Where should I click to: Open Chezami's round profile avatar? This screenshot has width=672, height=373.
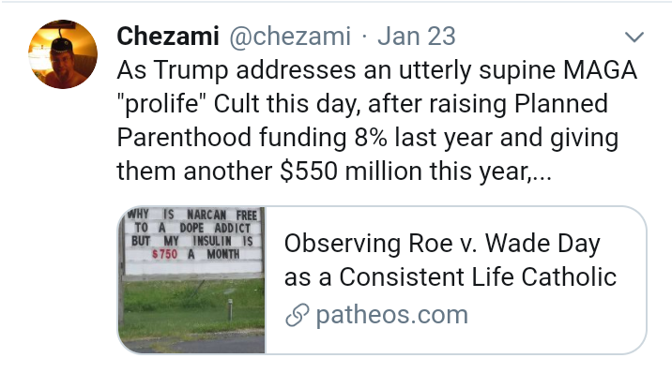(63, 54)
